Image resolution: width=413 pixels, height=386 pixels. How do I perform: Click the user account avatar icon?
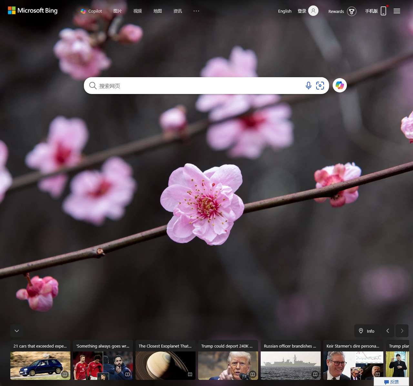[313, 11]
